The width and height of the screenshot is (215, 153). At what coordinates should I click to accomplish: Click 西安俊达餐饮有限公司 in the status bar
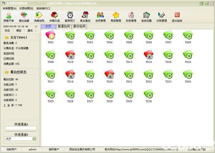(x=82, y=149)
